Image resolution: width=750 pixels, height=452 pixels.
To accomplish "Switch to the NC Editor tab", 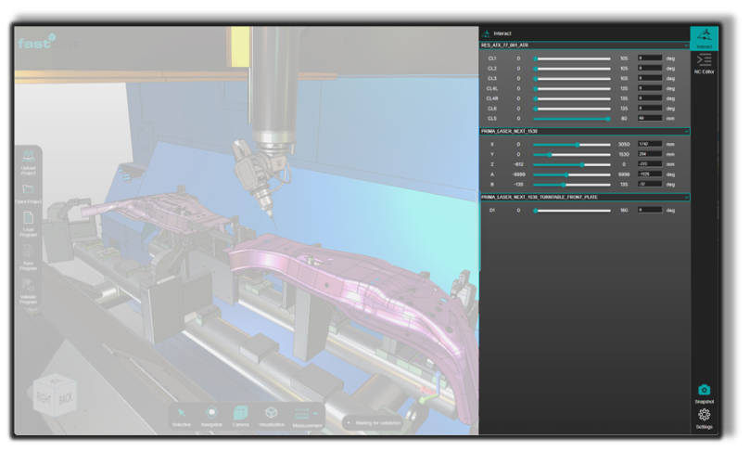I will pyautogui.click(x=704, y=62).
